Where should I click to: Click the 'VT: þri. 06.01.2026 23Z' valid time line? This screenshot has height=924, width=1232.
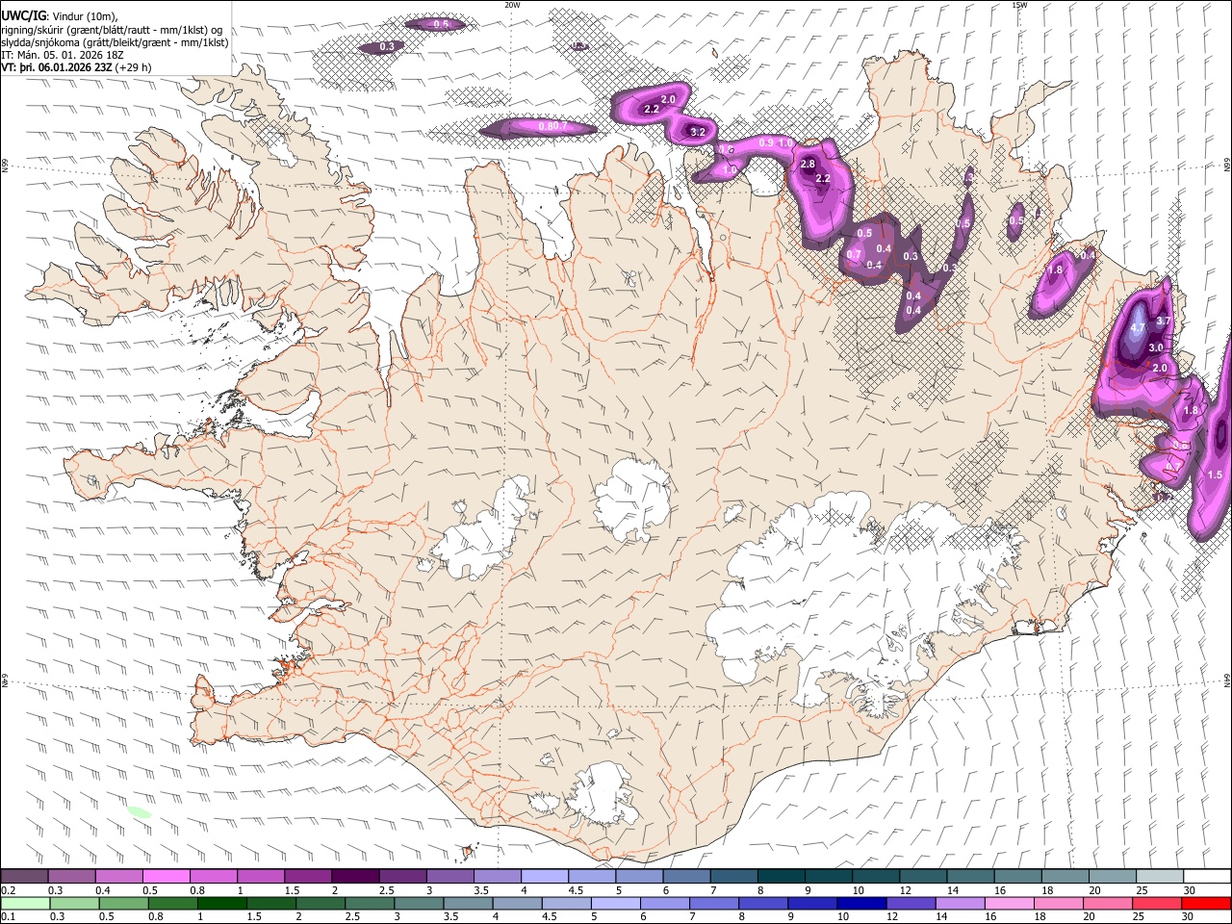[x=76, y=67]
